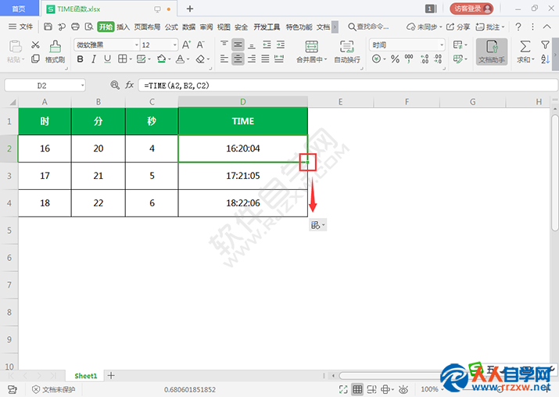Apply the borders grid icon
The image size is (559, 397).
click(122, 59)
